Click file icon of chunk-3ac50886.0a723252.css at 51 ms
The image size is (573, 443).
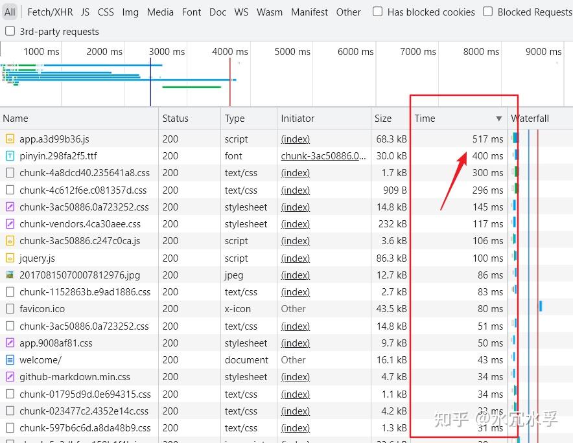(x=10, y=326)
